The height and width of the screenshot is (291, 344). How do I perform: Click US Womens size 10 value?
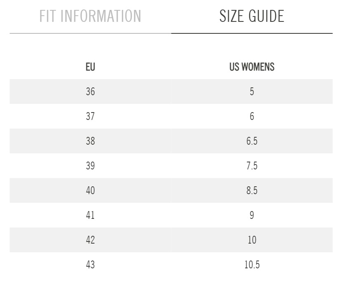point(252,240)
